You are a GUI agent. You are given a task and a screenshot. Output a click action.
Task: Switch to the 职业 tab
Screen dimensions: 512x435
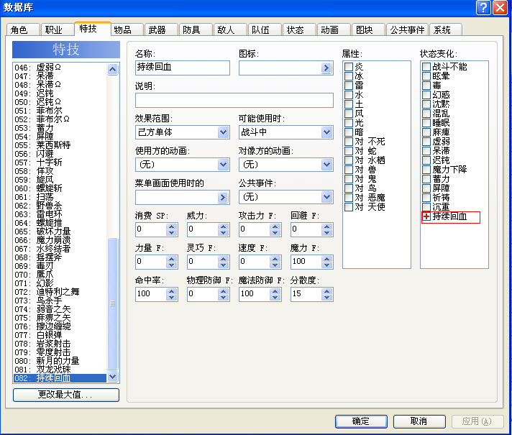(57, 29)
